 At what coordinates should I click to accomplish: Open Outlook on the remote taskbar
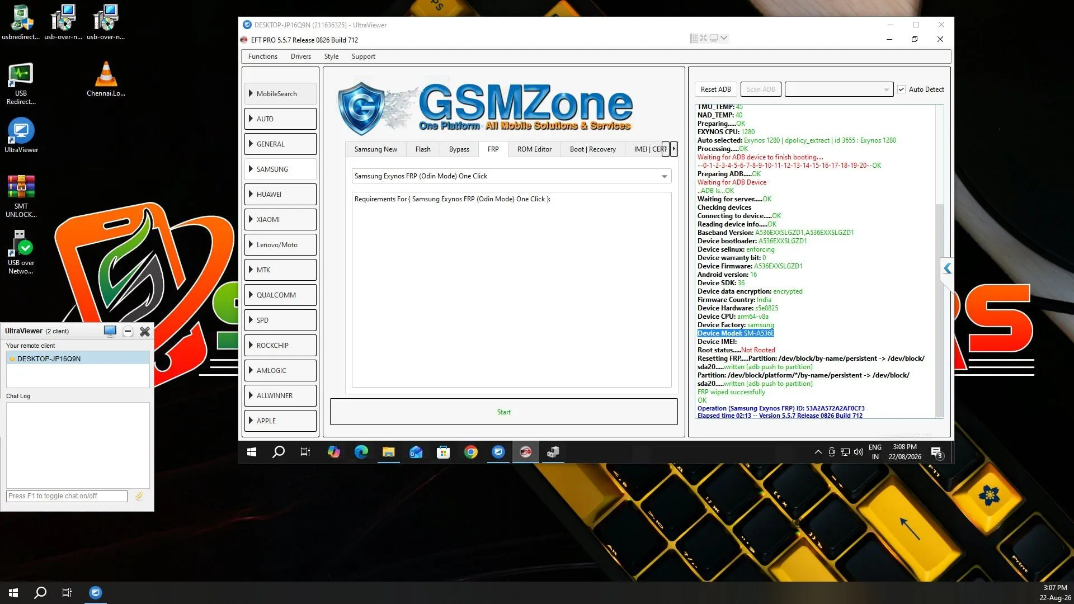pyautogui.click(x=416, y=452)
